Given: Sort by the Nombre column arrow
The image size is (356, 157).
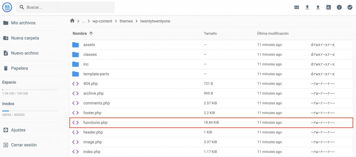Looking at the screenshot, I should [x=91, y=33].
